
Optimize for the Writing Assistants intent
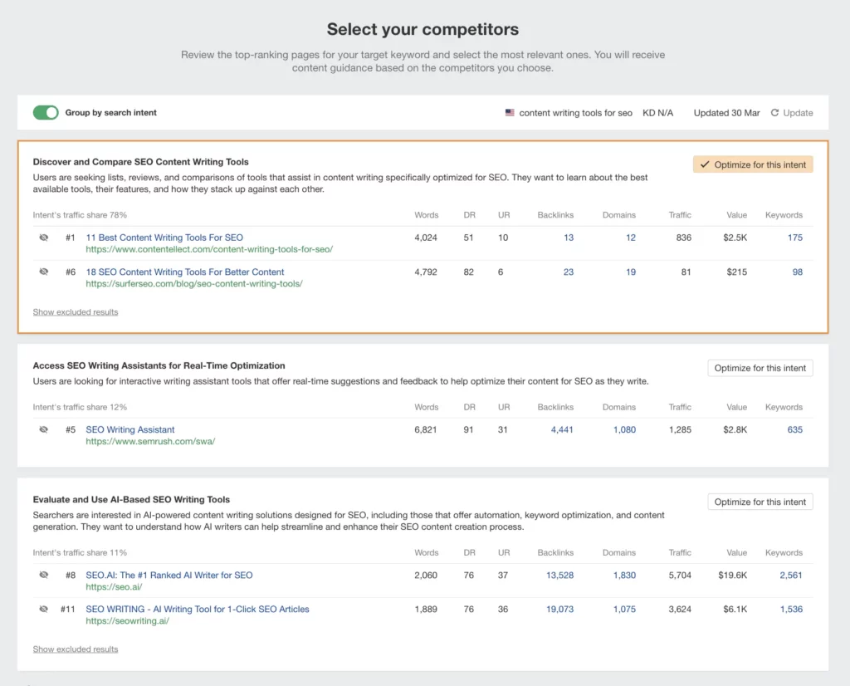point(760,368)
